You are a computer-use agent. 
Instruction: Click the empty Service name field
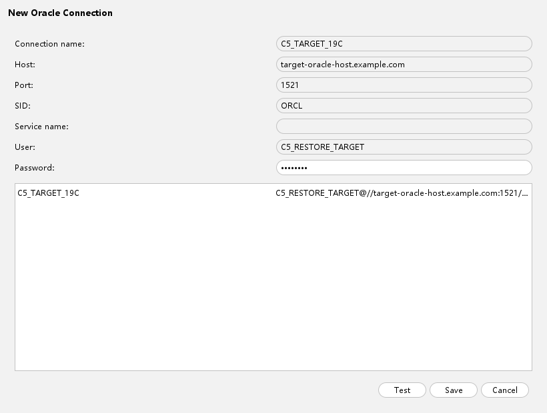coord(404,127)
